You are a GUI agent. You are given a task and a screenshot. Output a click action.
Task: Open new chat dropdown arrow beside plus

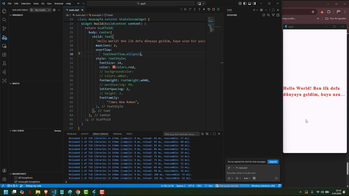click(257, 10)
